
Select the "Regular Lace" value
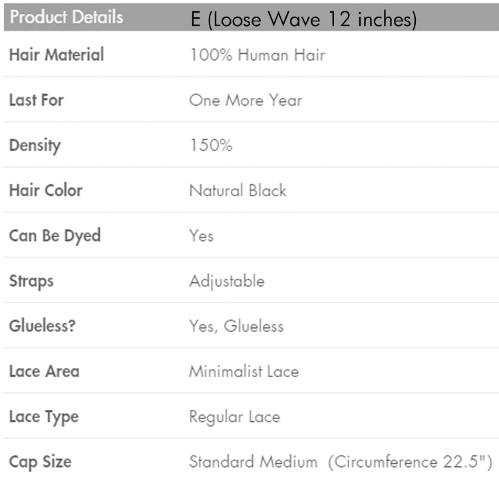(x=234, y=416)
